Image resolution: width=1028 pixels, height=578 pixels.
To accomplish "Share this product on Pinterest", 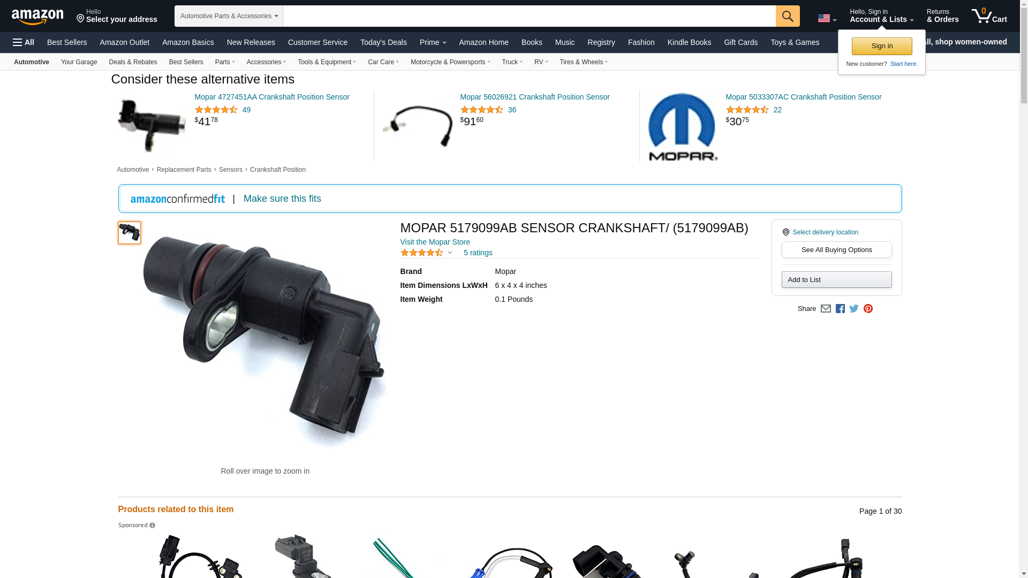I will (x=868, y=309).
